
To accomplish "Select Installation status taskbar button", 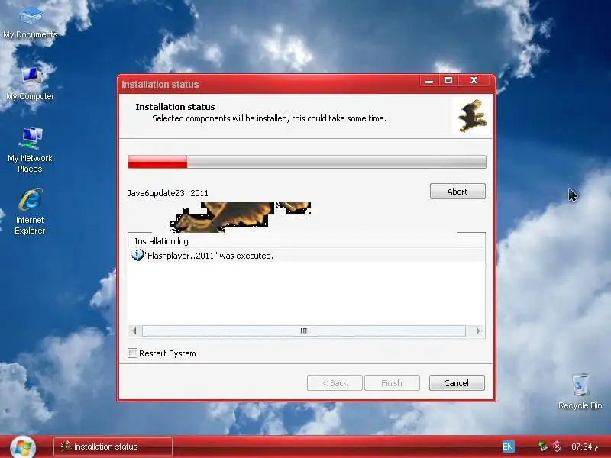I will [x=113, y=447].
